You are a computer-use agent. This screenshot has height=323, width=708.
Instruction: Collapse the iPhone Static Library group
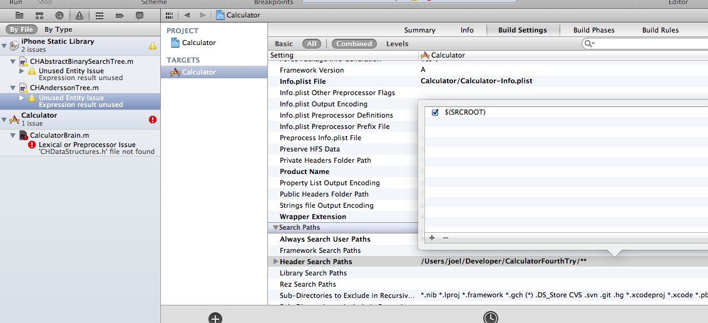pyautogui.click(x=4, y=46)
